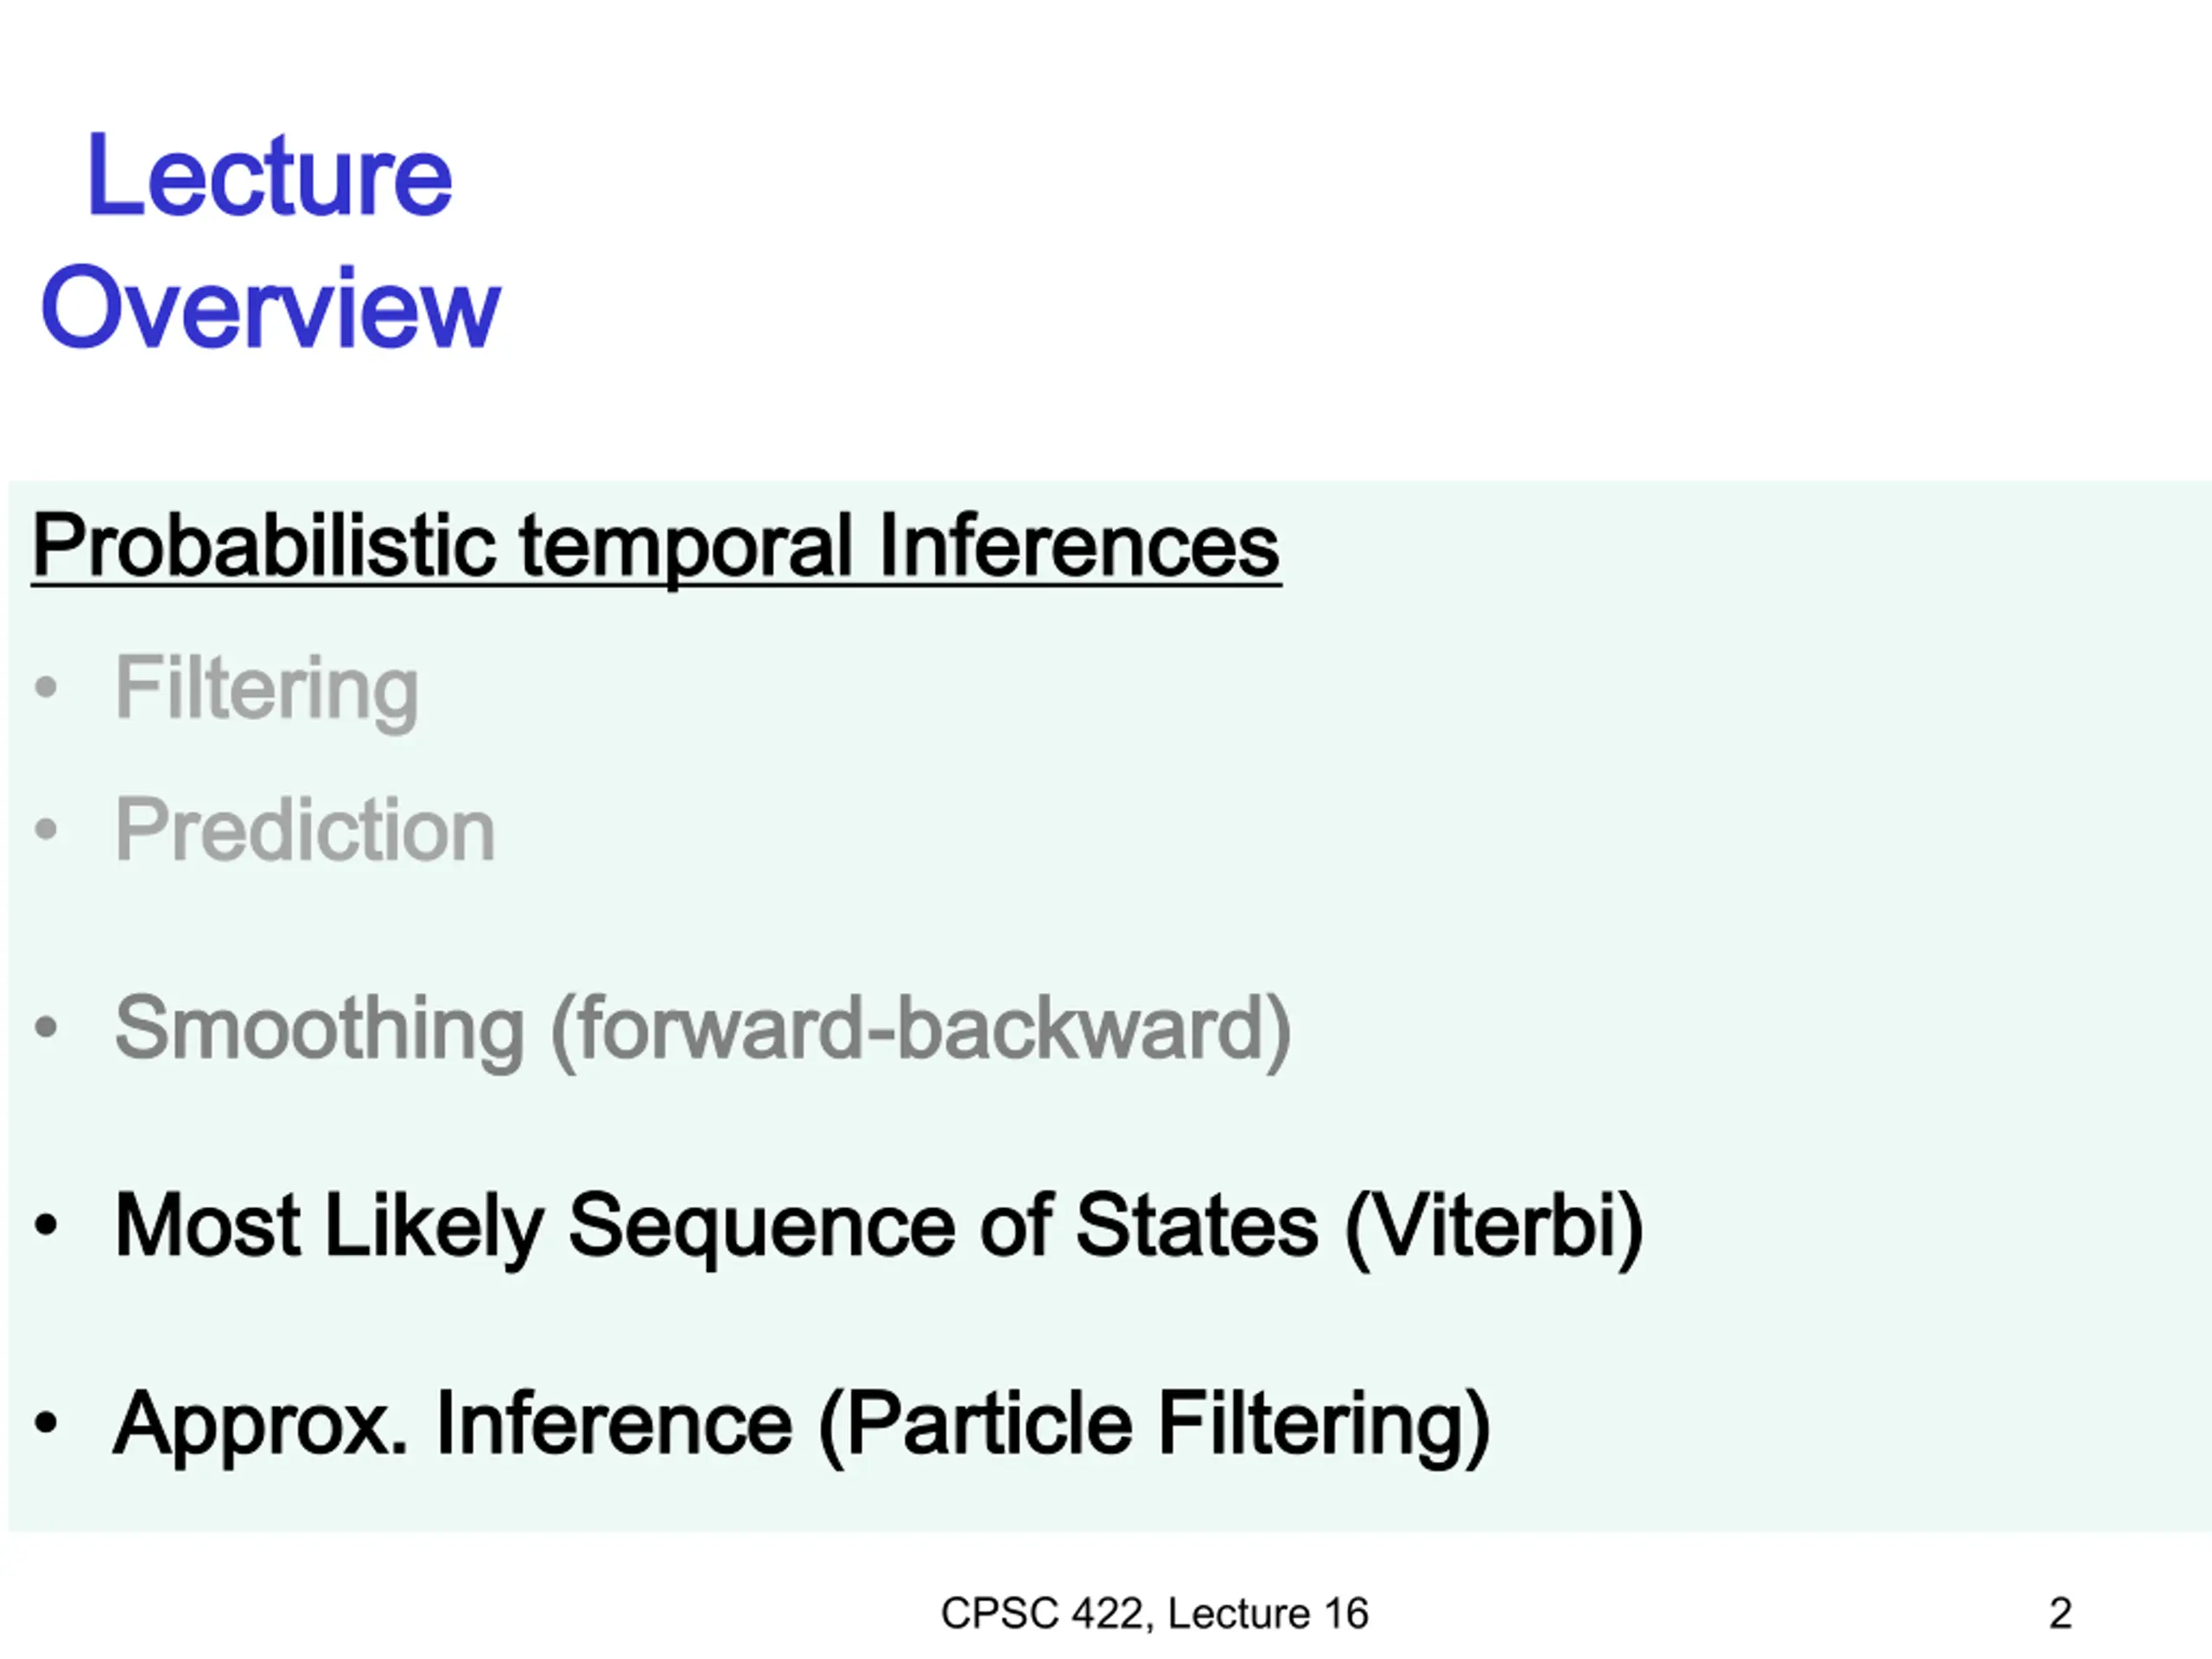Image resolution: width=2212 pixels, height=1659 pixels.
Task: Click the word Overview in title
Action: 270,307
